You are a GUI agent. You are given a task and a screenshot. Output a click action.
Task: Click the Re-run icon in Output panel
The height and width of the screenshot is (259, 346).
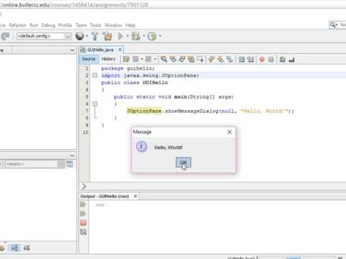point(83,204)
